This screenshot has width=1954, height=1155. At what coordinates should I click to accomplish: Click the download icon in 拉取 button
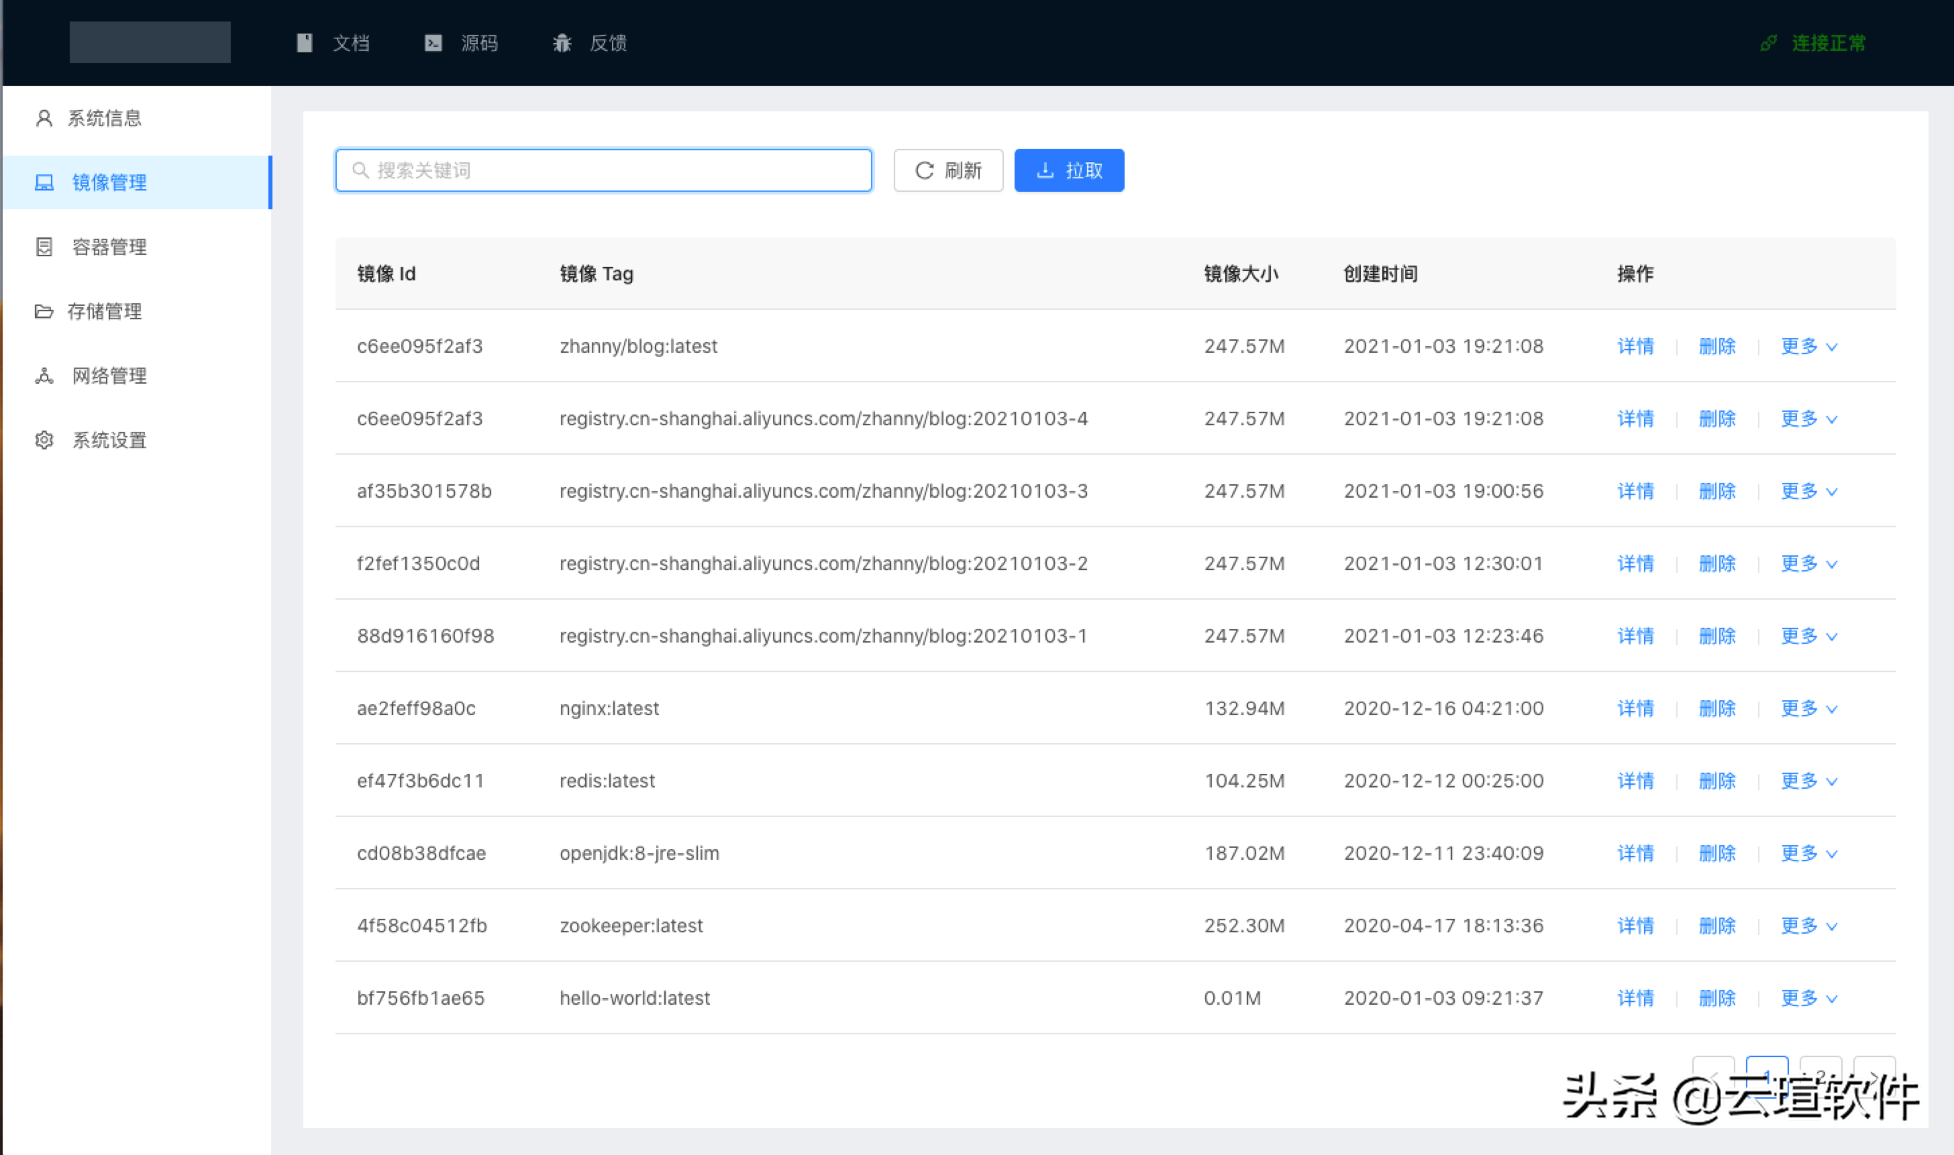(x=1045, y=170)
